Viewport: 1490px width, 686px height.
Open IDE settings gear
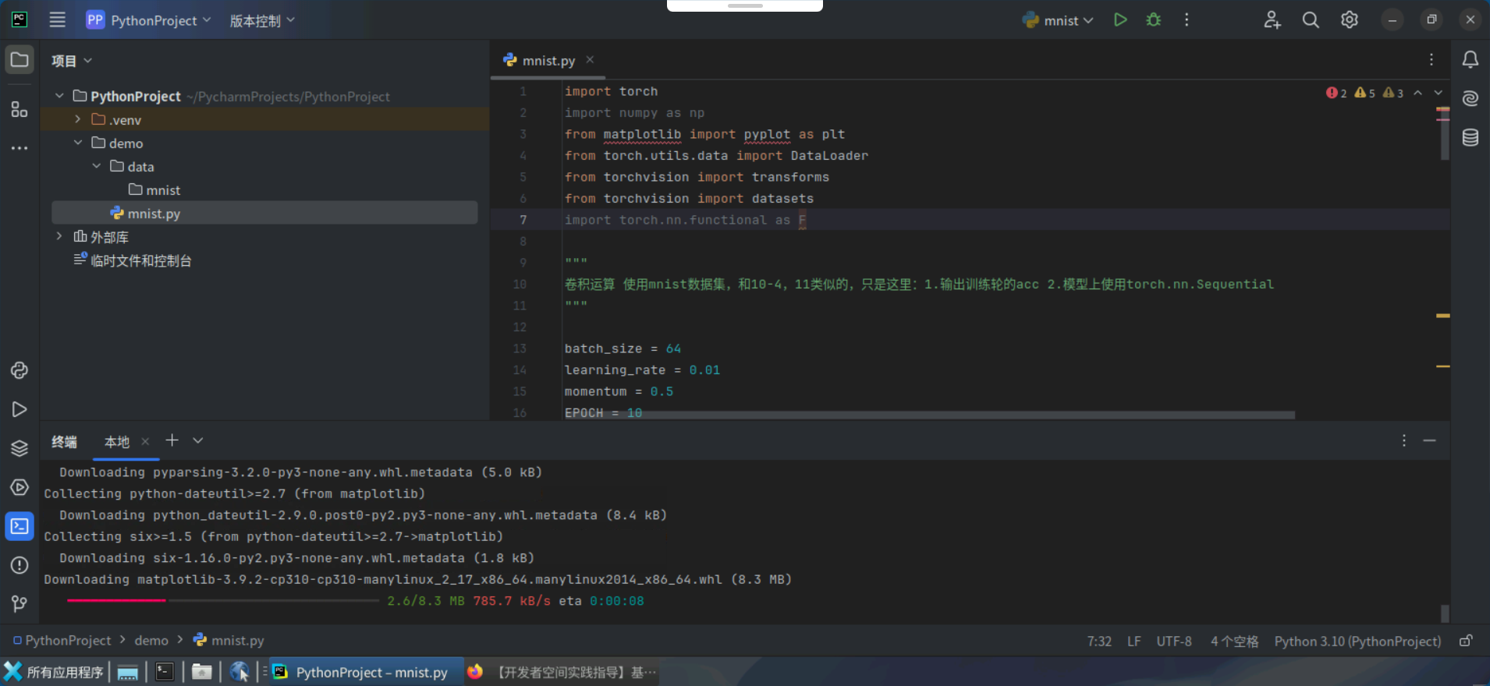[1349, 20]
